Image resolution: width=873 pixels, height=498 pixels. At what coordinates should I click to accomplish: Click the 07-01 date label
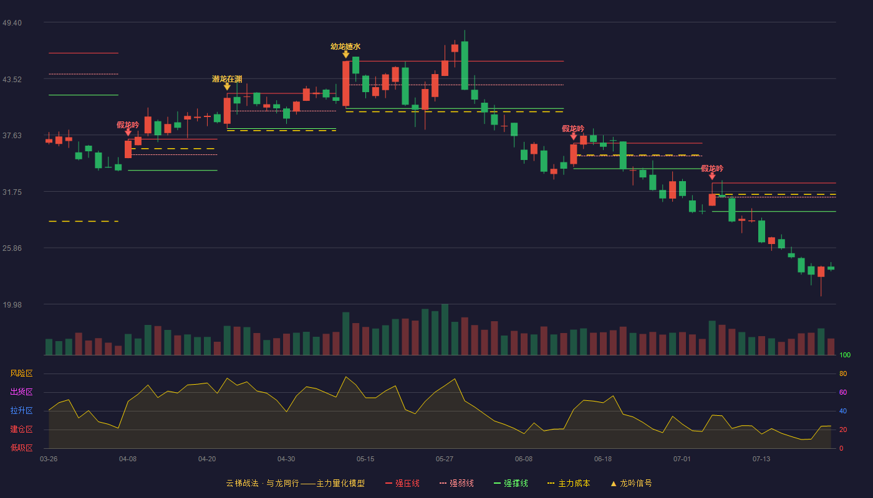coord(682,459)
